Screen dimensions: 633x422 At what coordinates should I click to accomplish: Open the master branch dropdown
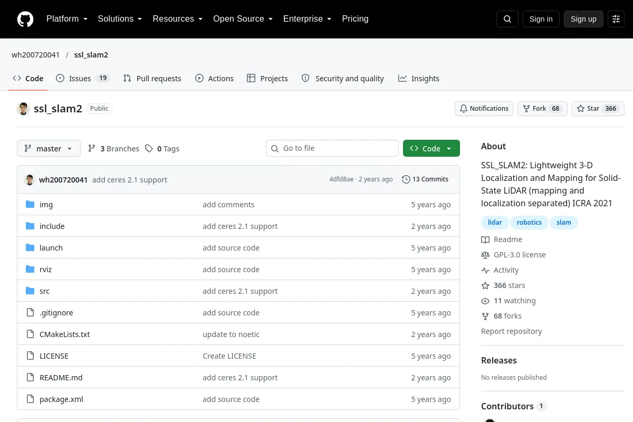(x=49, y=149)
